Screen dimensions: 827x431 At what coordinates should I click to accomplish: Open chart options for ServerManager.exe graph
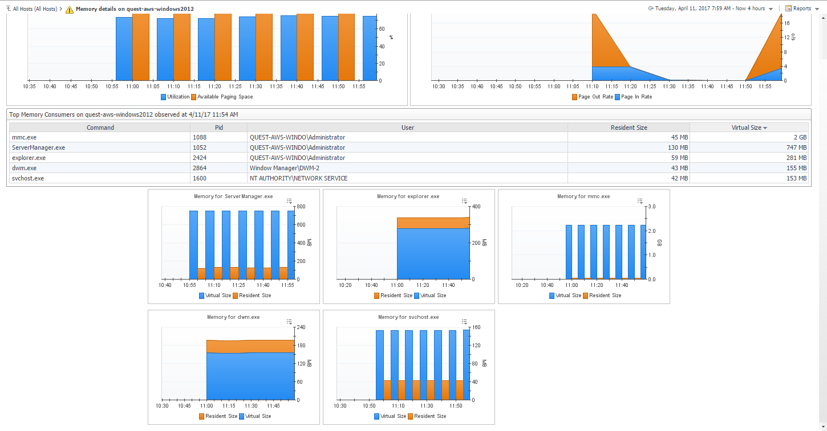tap(290, 201)
